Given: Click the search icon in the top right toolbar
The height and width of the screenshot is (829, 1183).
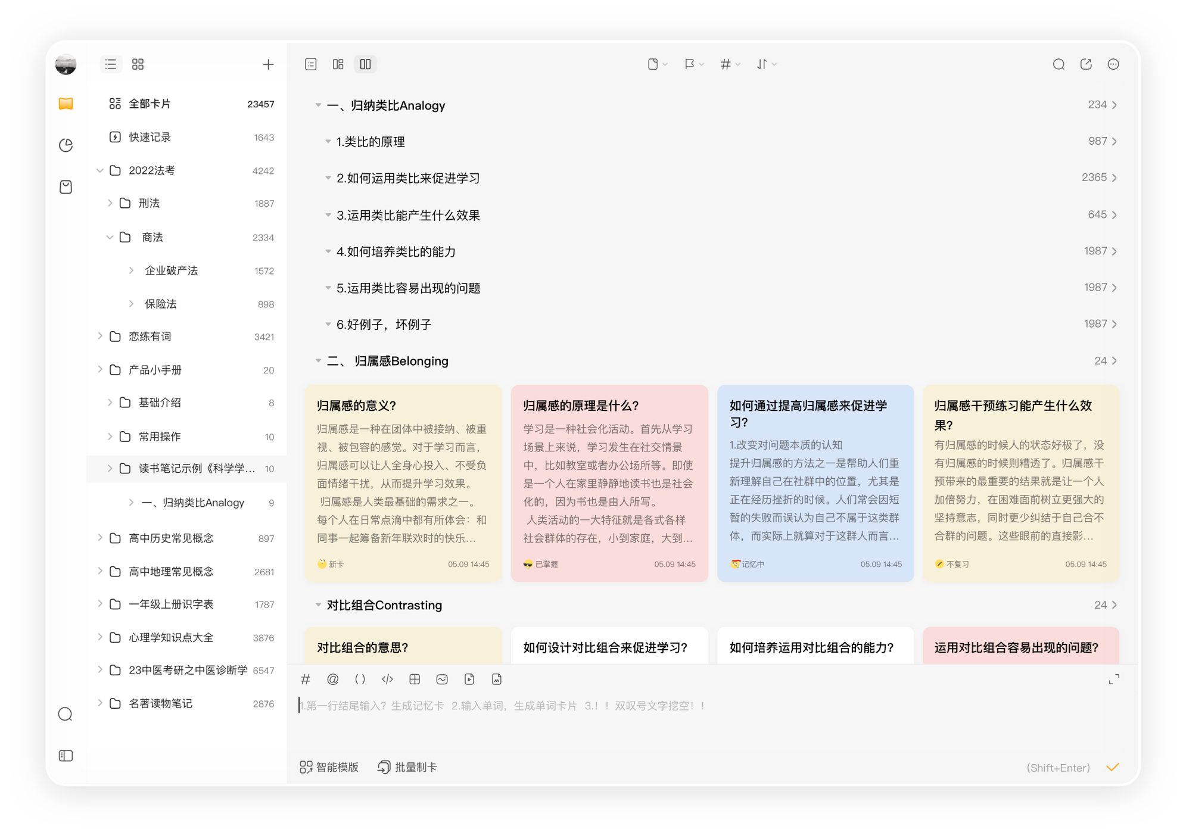Looking at the screenshot, I should coord(1059,64).
